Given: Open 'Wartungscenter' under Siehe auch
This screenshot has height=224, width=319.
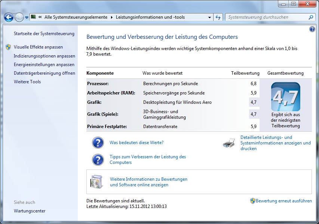Looking at the screenshot, I should [30, 211].
